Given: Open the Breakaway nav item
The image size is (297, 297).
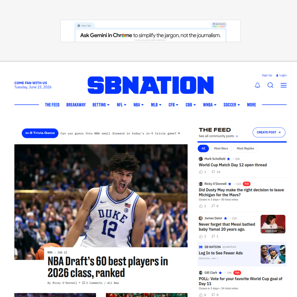Looking at the screenshot, I should pyautogui.click(x=76, y=105).
